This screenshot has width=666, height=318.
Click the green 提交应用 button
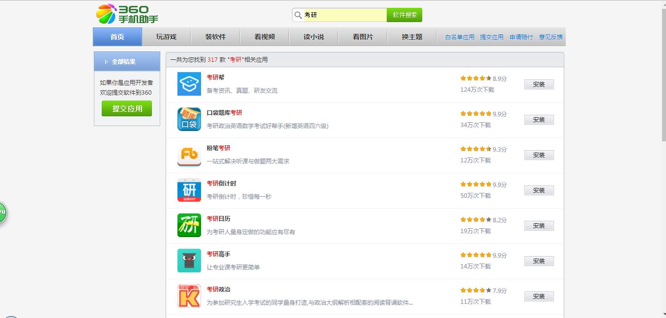[x=127, y=108]
